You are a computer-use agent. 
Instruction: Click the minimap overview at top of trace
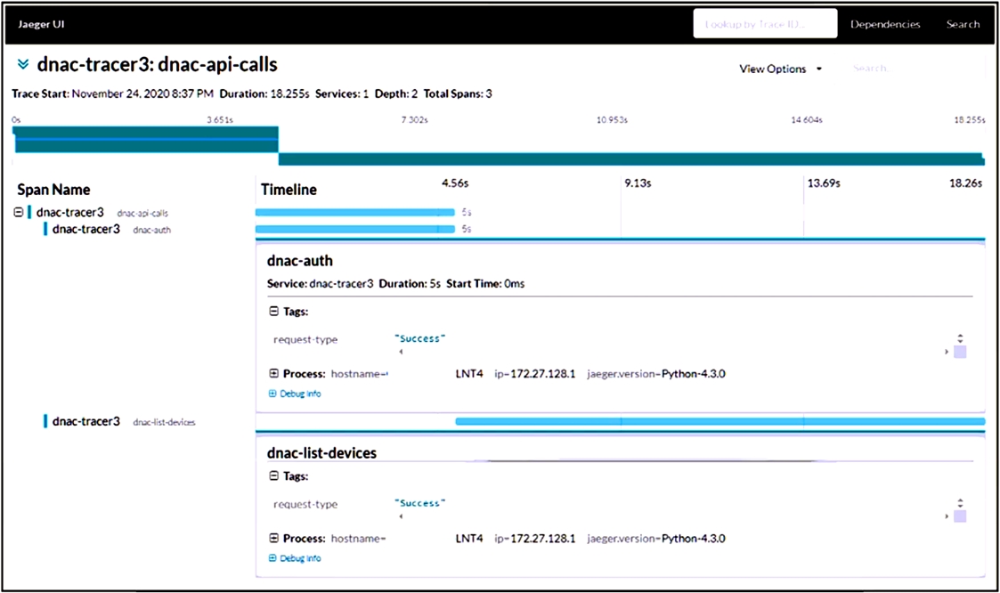[499, 145]
